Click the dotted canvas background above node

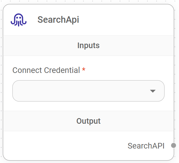pos(88,2)
